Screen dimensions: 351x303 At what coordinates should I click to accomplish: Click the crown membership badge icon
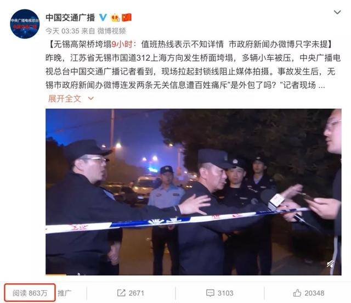(x=116, y=17)
